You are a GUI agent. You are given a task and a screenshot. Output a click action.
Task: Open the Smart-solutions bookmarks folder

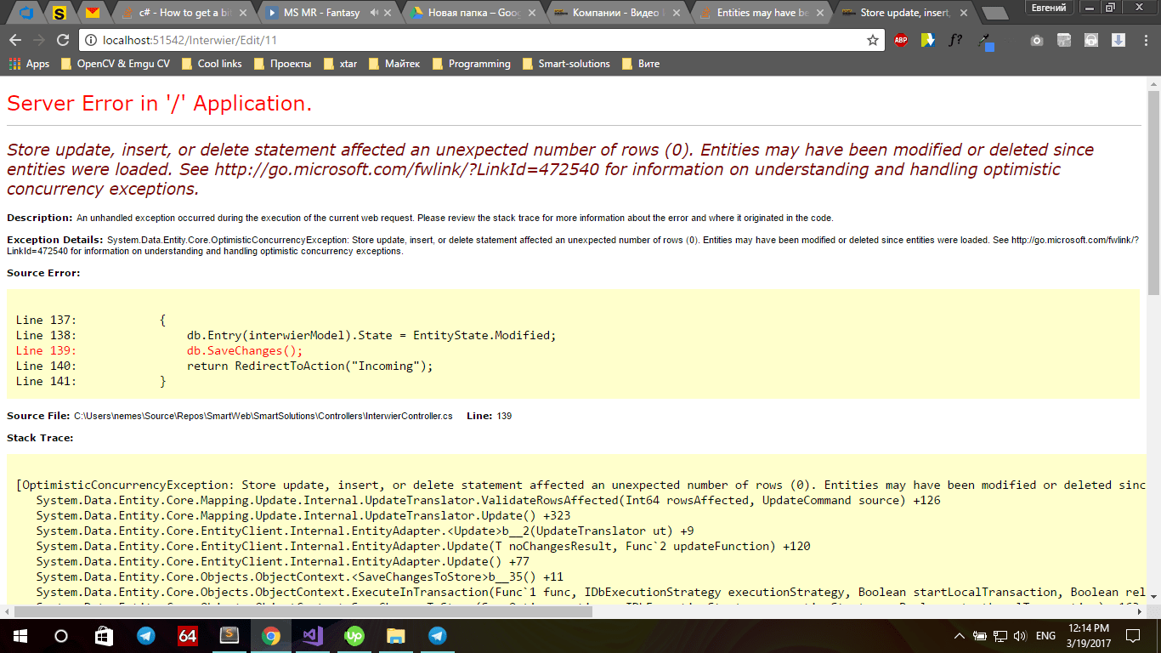[x=573, y=63]
